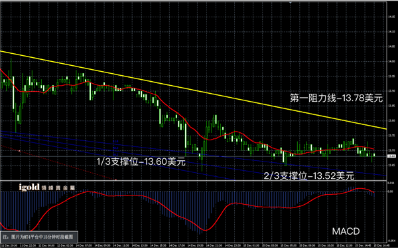Click the 13.65 price axis label

click(391, 165)
